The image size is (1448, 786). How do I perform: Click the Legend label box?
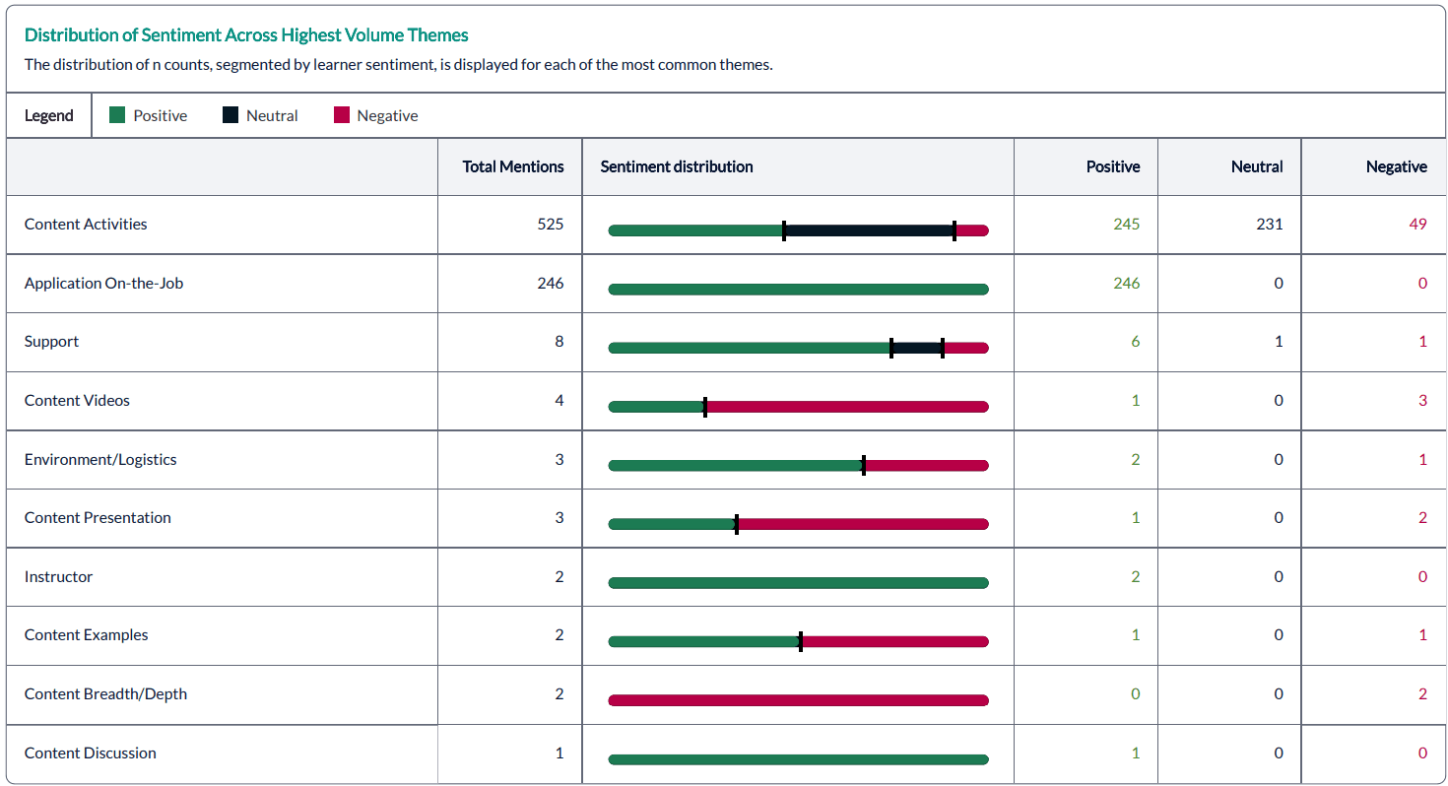[x=48, y=115]
